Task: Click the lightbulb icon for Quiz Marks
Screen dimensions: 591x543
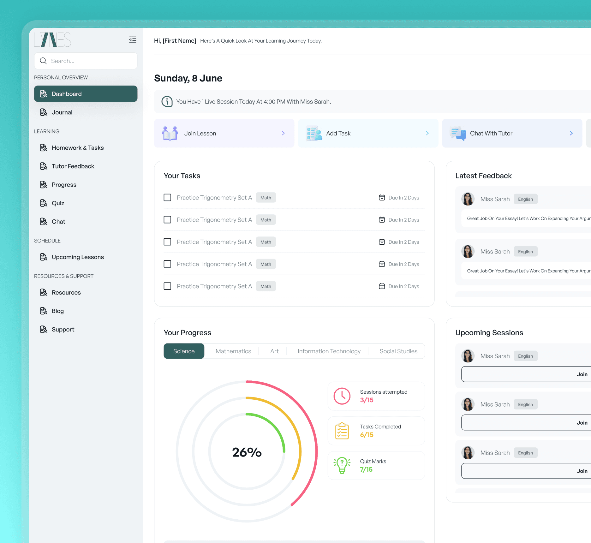Action: [342, 466]
